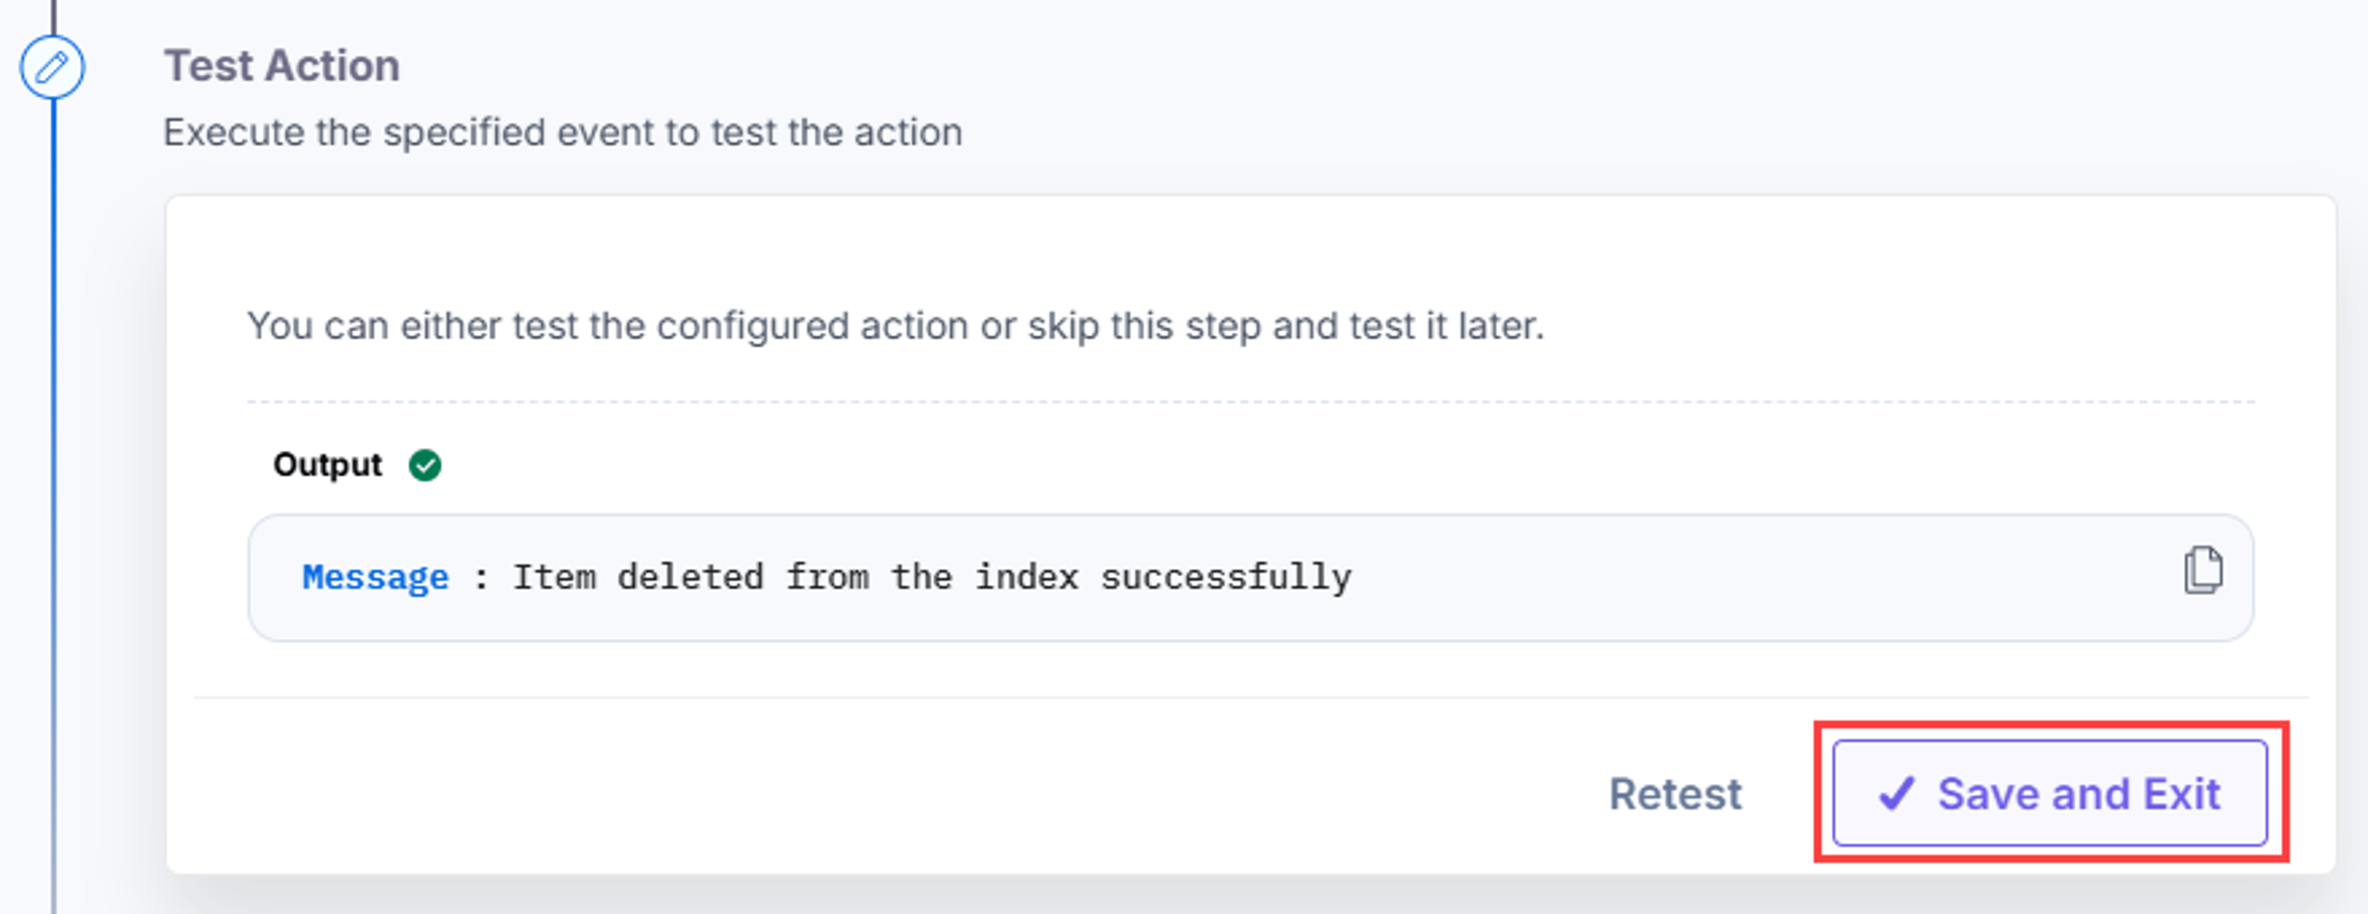The width and height of the screenshot is (2368, 914).
Task: Click the Test Action heading
Action: coord(281,66)
